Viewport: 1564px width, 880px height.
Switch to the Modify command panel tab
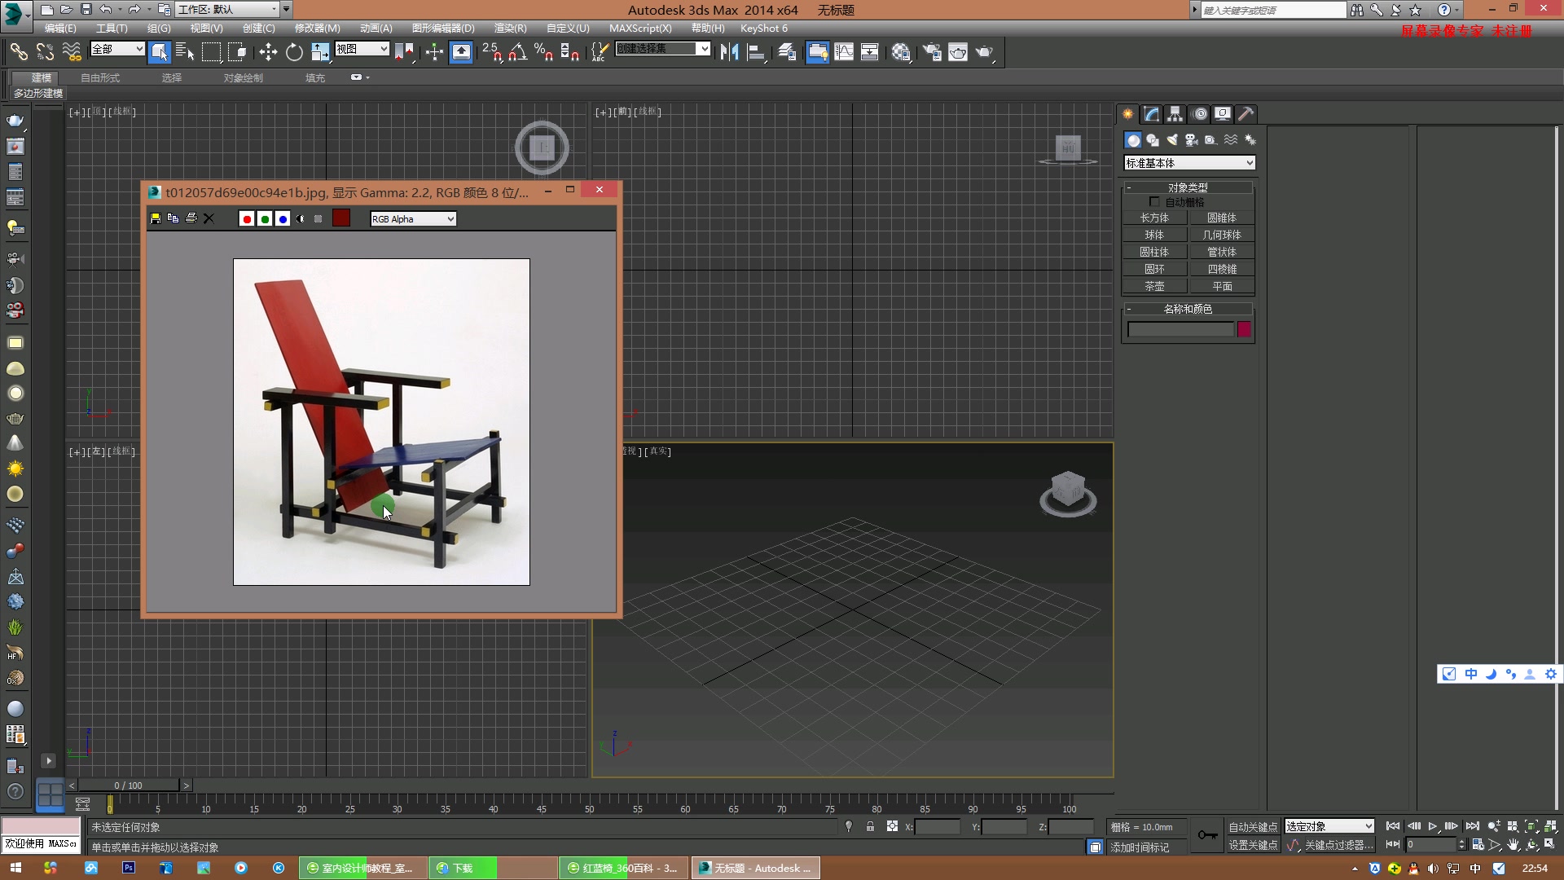[1151, 114]
